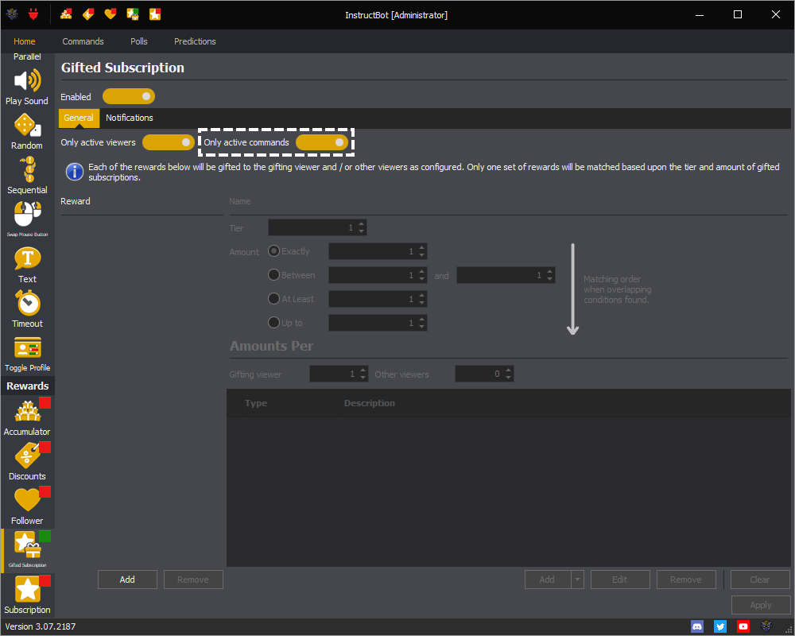Select the At Least radio button
This screenshot has width=795, height=636.
273,299
